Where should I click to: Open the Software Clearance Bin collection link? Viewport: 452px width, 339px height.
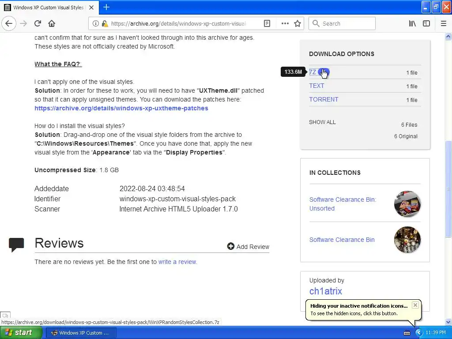[342, 240]
